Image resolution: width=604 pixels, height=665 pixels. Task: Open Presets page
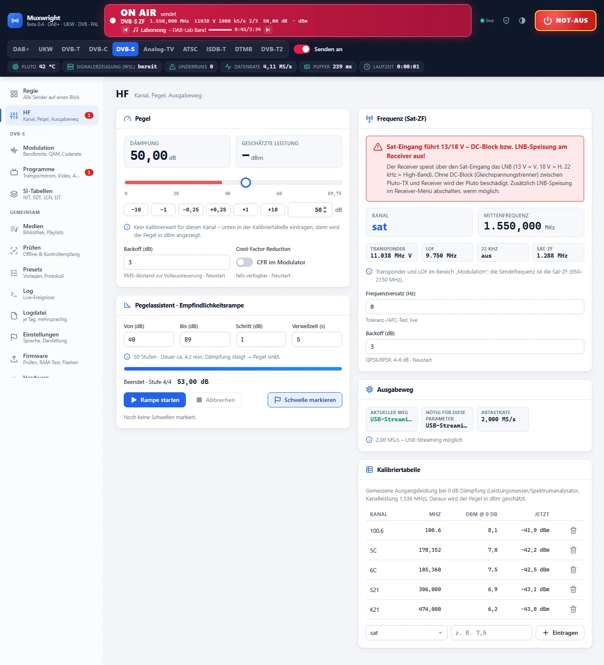(x=52, y=272)
